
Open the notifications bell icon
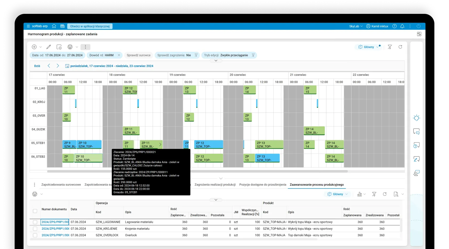coord(402,26)
